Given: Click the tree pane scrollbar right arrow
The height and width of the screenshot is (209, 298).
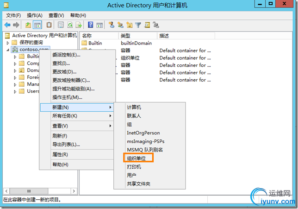Looking at the screenshot, I should 74,191.
